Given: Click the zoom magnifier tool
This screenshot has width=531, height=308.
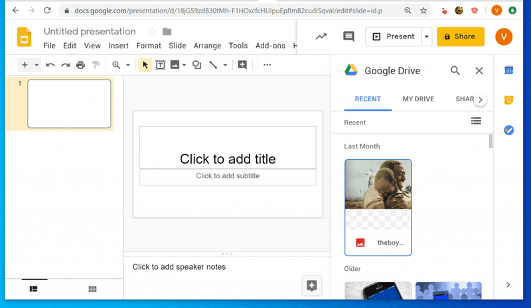Looking at the screenshot, I should click(x=116, y=65).
